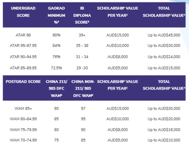Select the Up to AUD$16,000 cell
The image size is (189, 146).
click(164, 130)
